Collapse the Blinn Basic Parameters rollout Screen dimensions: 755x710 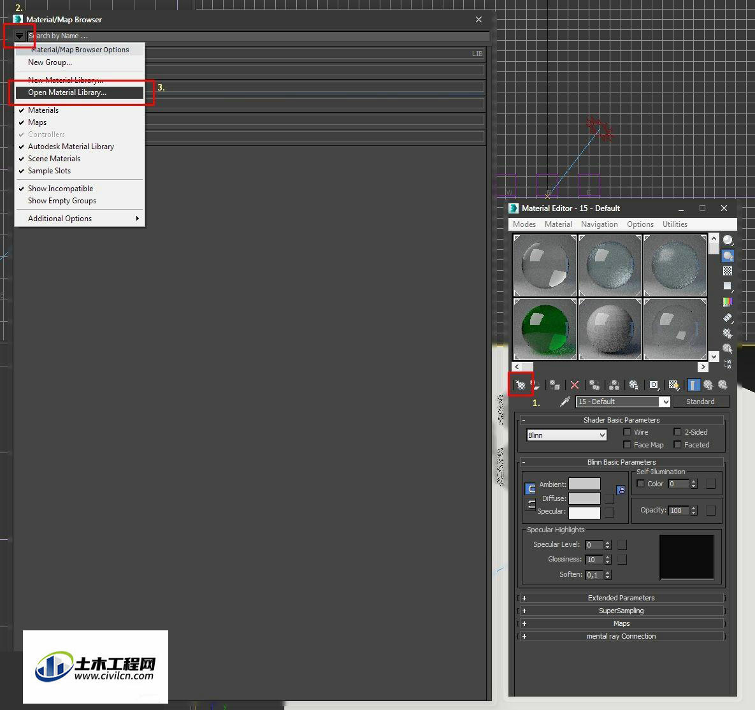point(621,462)
